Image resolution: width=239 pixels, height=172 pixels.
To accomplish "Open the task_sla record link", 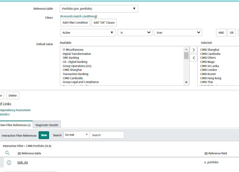I will [x=23, y=162].
